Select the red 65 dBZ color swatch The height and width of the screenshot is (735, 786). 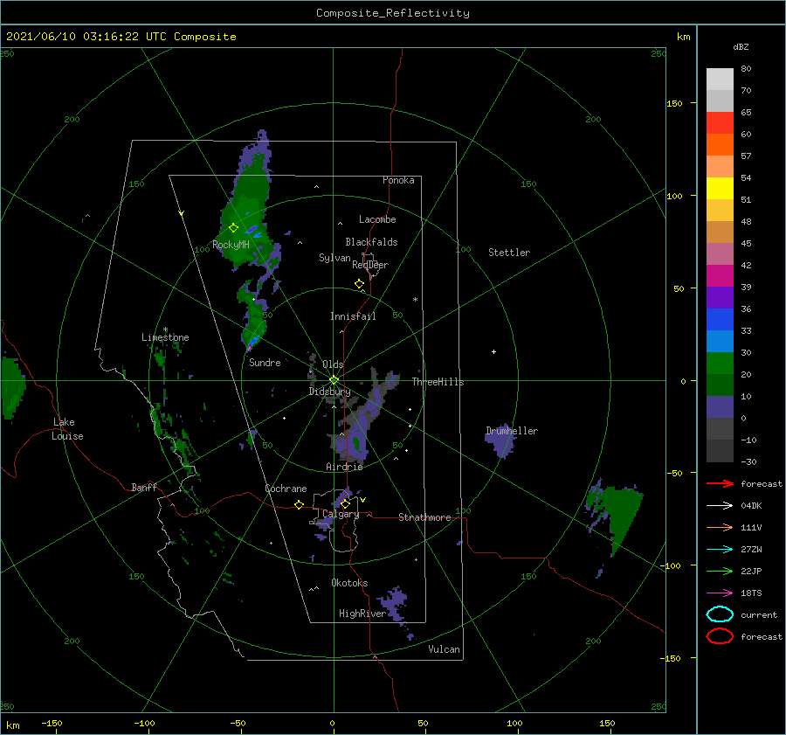pos(720,122)
